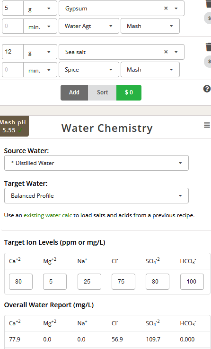
Task: Click the Add button
Action: click(x=74, y=92)
